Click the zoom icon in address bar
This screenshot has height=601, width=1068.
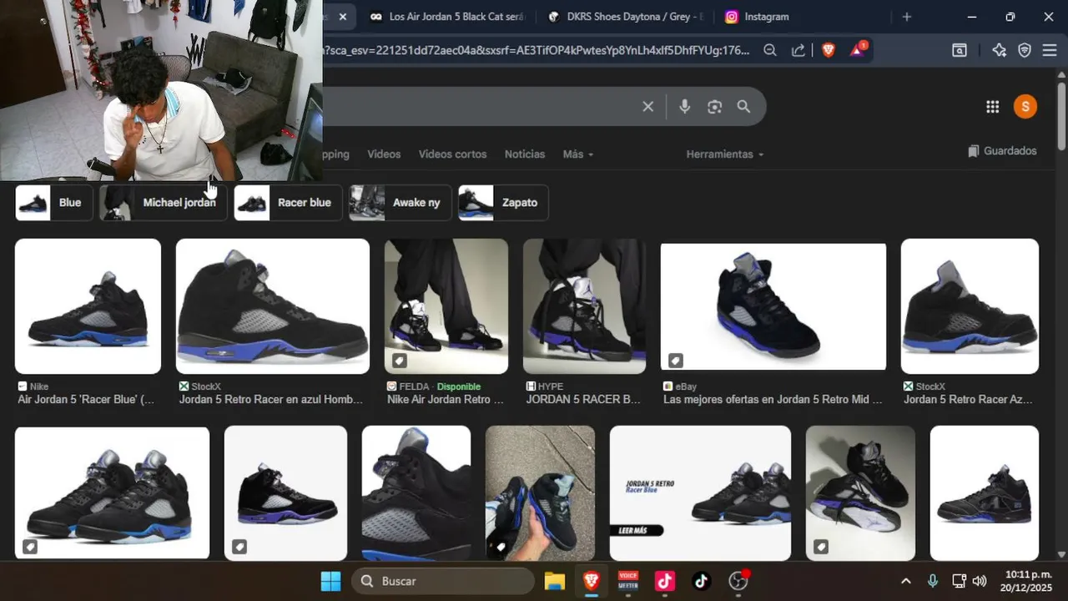point(770,50)
